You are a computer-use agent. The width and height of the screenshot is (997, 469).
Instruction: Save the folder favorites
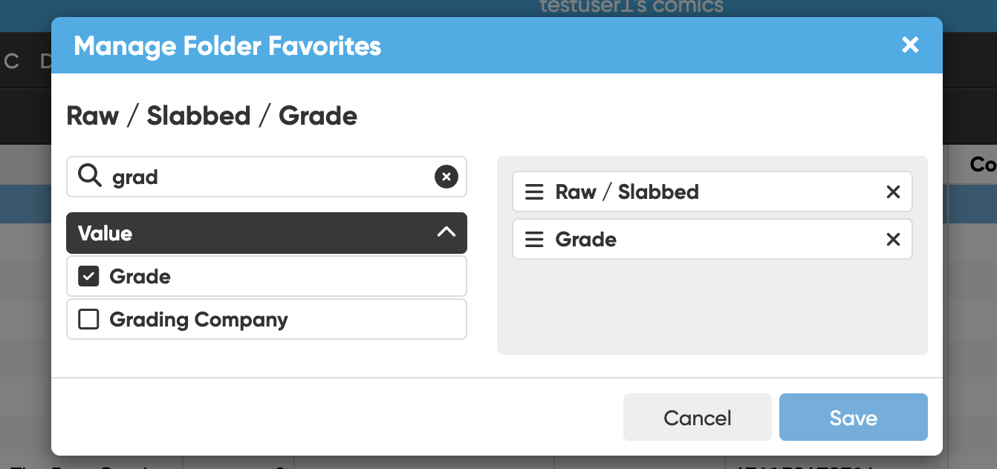tap(853, 418)
